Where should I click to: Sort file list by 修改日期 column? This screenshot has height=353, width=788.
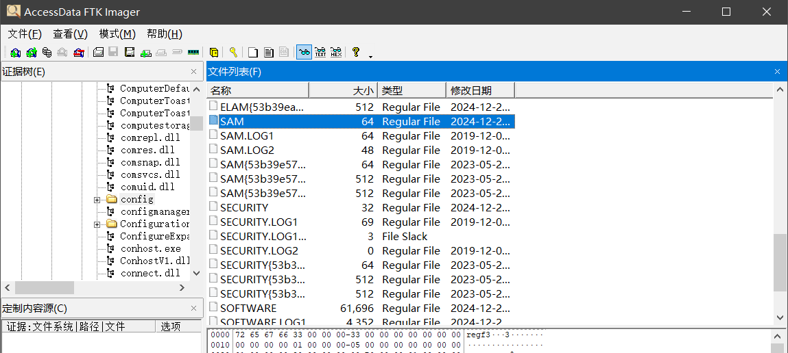(480, 91)
